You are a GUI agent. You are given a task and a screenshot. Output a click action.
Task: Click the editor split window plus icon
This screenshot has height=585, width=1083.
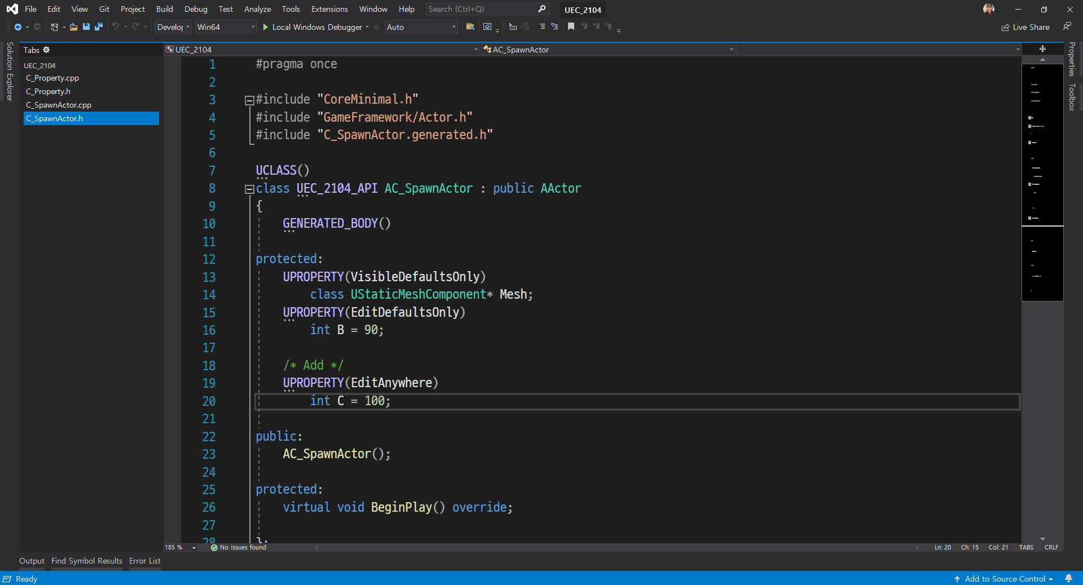[1042, 49]
